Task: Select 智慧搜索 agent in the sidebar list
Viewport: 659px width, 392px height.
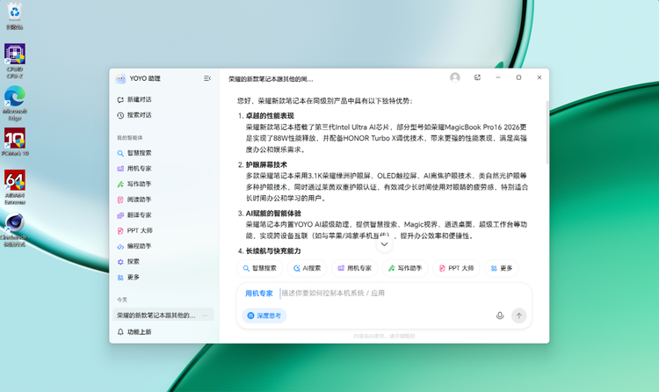Action: point(134,153)
